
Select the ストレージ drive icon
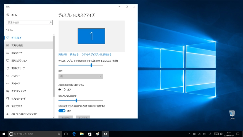8,83
